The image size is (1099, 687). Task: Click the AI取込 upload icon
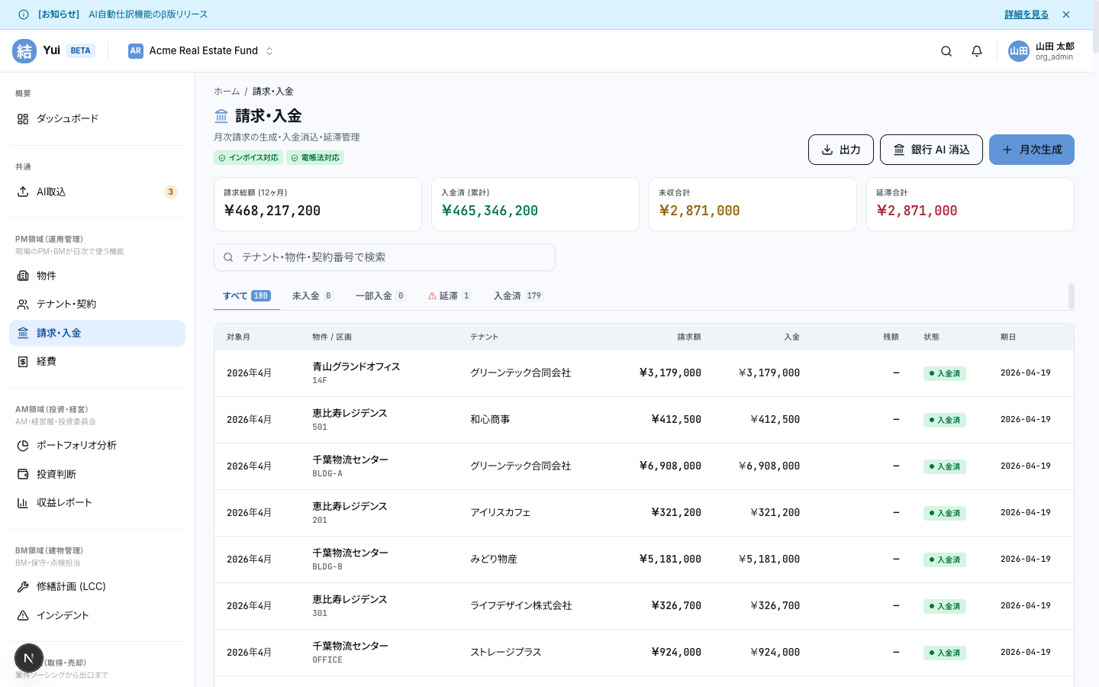[x=23, y=192]
